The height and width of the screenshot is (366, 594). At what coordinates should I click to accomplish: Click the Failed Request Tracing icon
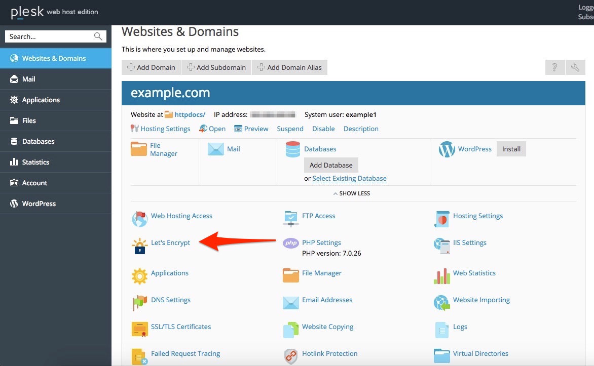point(139,356)
